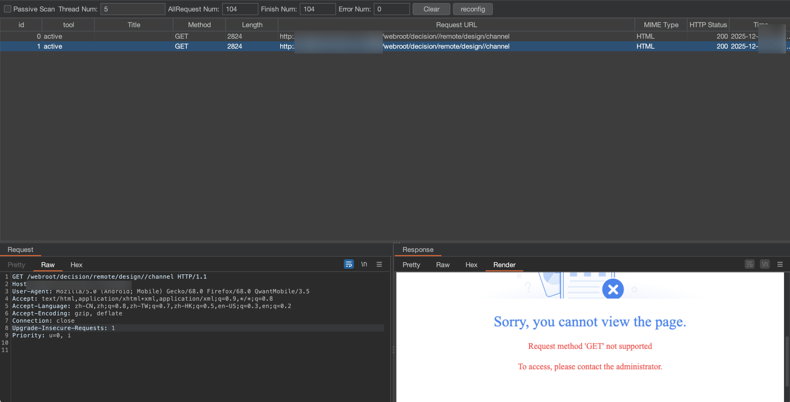Image resolution: width=790 pixels, height=402 pixels.
Task: Sort by HTTP Status column header
Action: (x=708, y=25)
